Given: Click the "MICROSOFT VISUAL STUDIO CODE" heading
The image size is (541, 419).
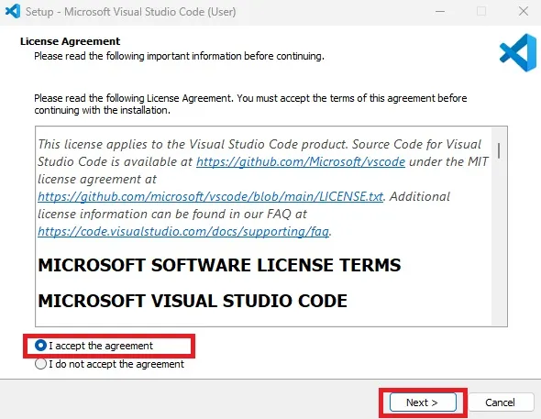Looking at the screenshot, I should tap(193, 301).
